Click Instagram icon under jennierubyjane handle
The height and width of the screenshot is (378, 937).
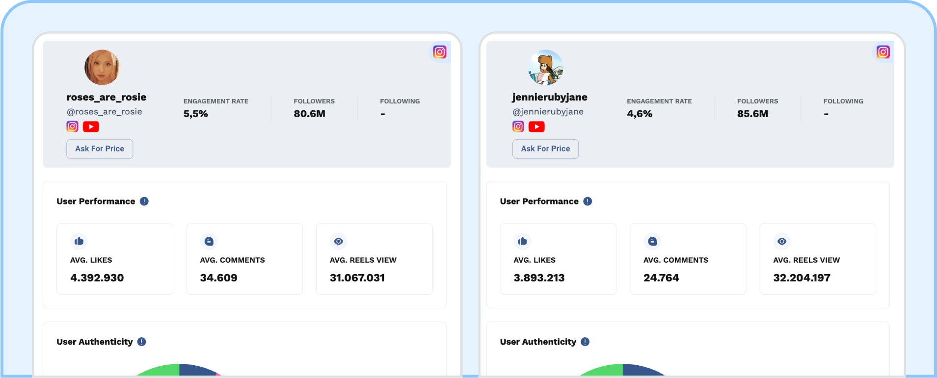(518, 126)
